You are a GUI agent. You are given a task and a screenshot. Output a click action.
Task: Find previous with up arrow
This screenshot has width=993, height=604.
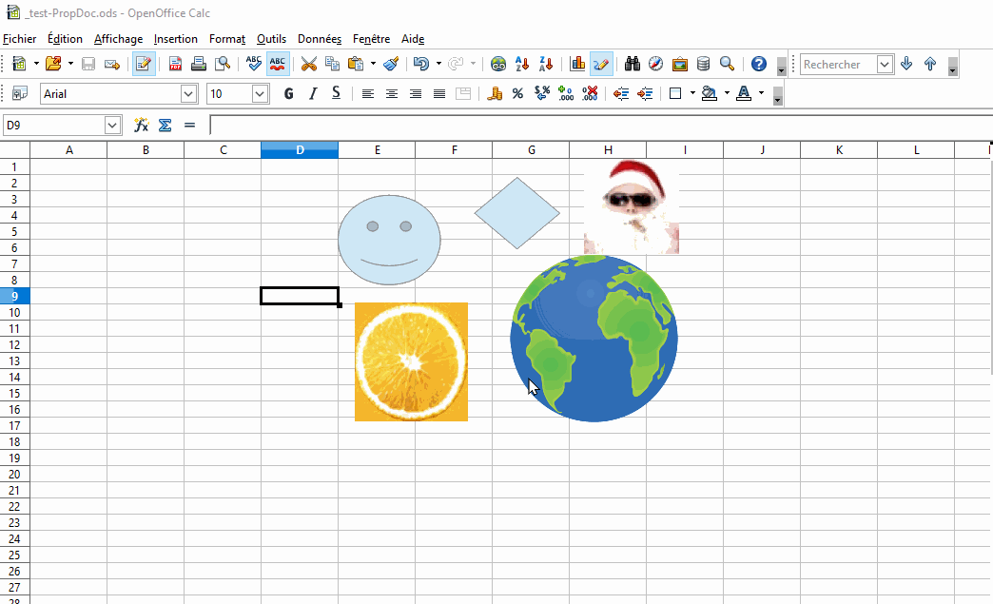point(929,64)
